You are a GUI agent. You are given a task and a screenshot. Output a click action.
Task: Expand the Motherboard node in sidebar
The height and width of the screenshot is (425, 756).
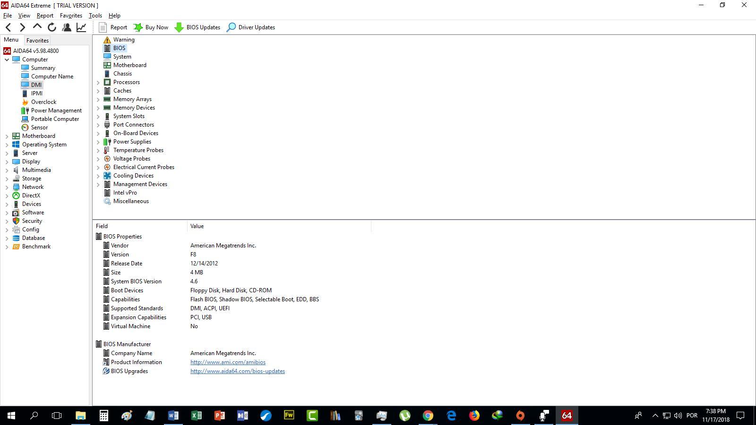pyautogui.click(x=7, y=136)
